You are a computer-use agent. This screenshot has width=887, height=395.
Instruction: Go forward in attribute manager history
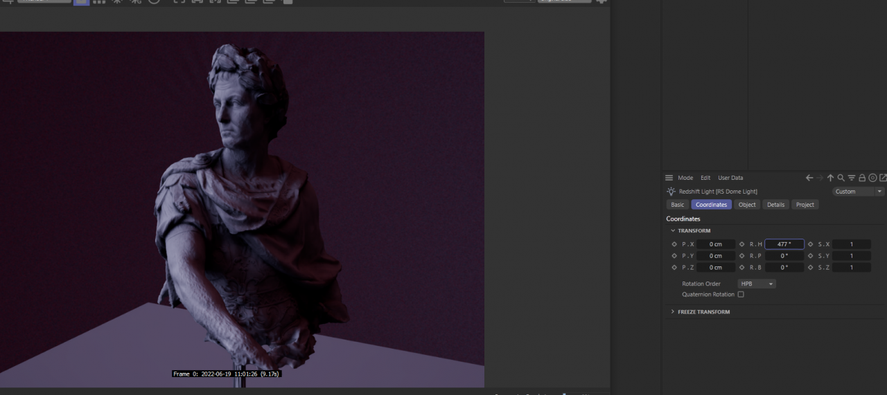820,178
